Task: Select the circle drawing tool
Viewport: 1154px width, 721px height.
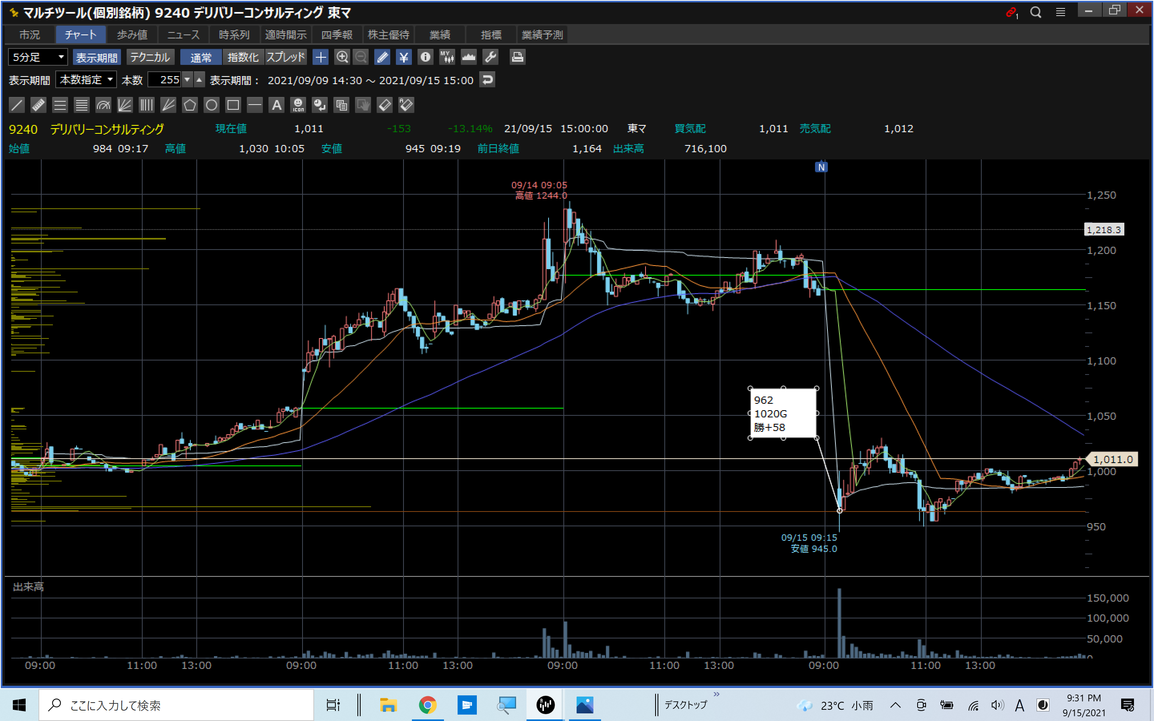Action: [x=211, y=105]
